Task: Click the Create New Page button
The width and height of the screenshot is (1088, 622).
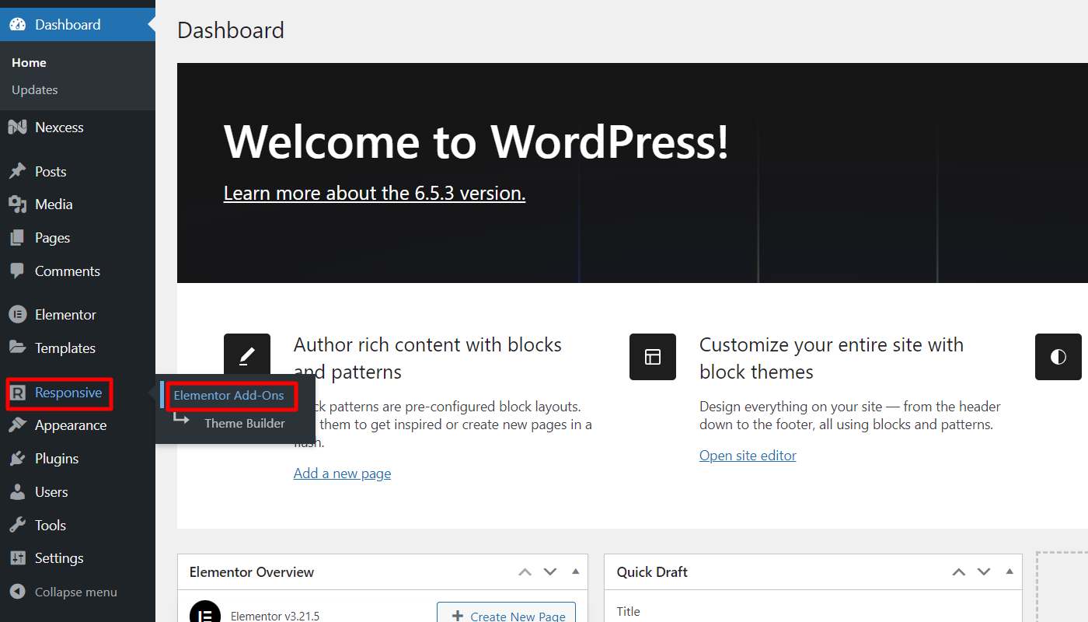Action: tap(506, 613)
